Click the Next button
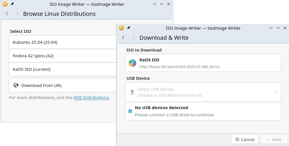This screenshot has height=146, width=289. pos(274,139)
